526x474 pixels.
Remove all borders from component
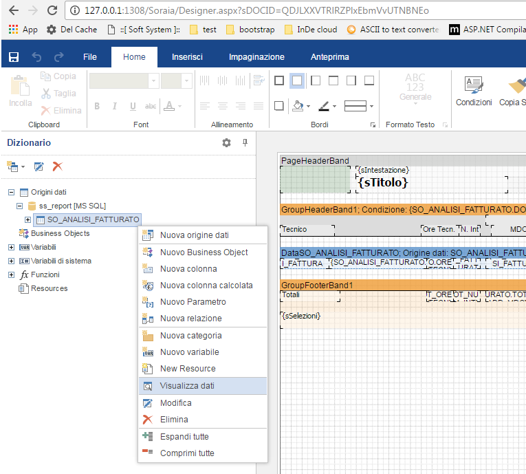tap(297, 81)
